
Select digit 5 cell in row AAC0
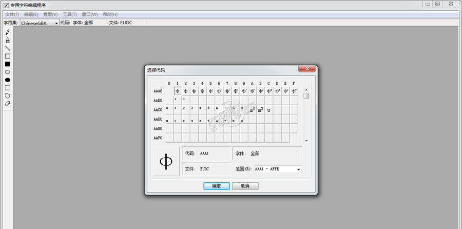pyautogui.click(x=210, y=110)
